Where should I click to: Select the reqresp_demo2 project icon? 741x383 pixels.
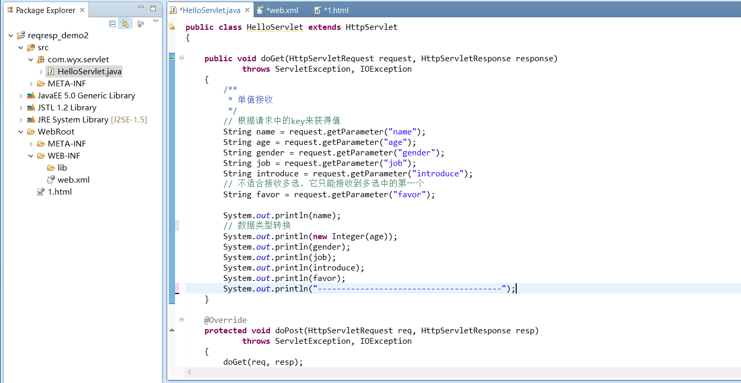[21, 36]
